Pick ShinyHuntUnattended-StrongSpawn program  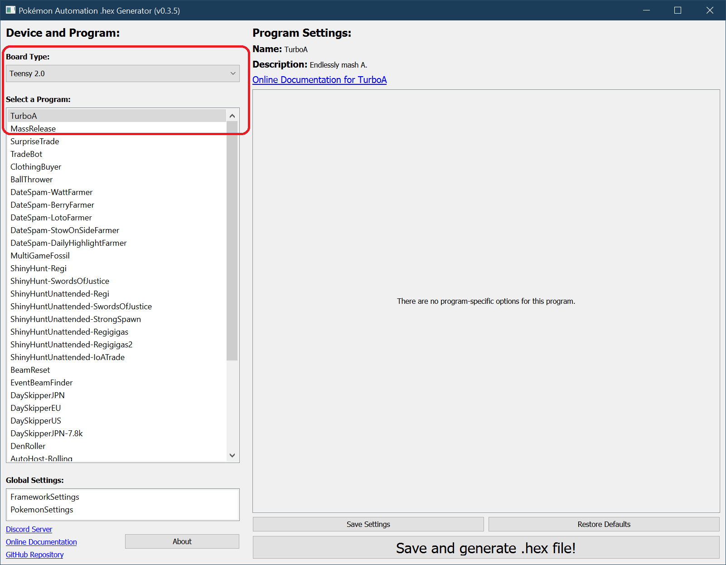[x=116, y=319]
